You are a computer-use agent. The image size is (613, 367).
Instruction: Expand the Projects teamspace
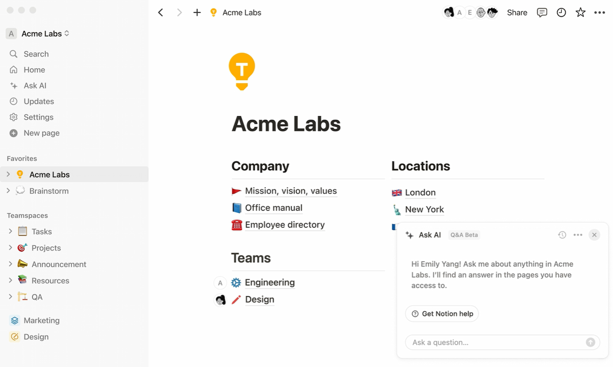pos(10,247)
